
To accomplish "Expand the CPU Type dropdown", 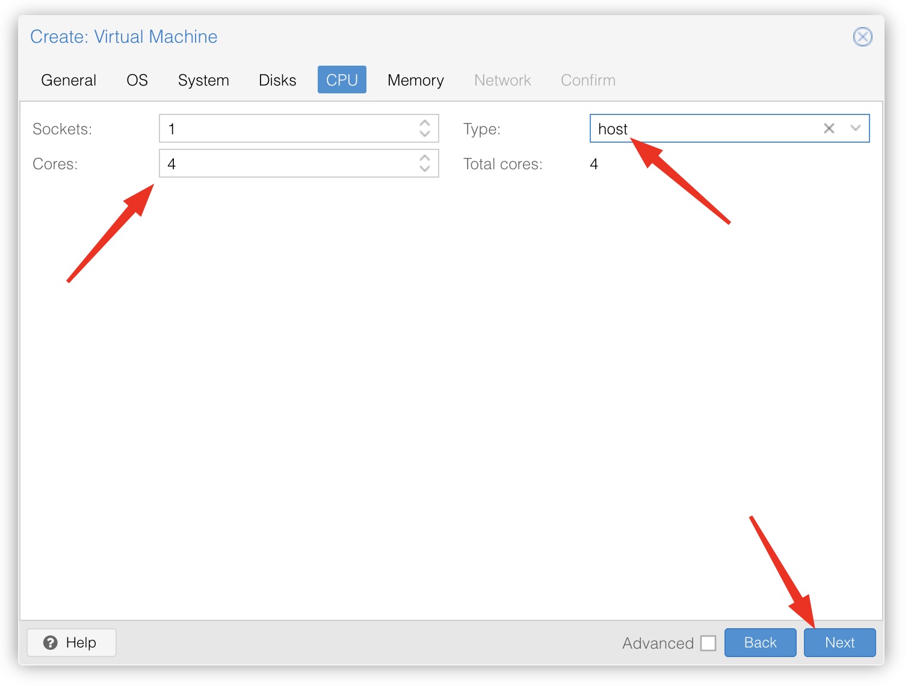I will click(855, 128).
